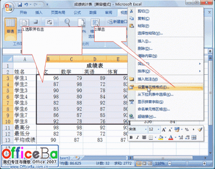Choose 删除(D) Delete from context menu

click(166, 49)
